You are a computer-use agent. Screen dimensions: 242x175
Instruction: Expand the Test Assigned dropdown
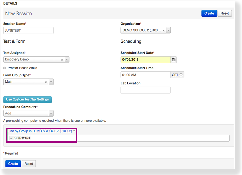coord(67,60)
